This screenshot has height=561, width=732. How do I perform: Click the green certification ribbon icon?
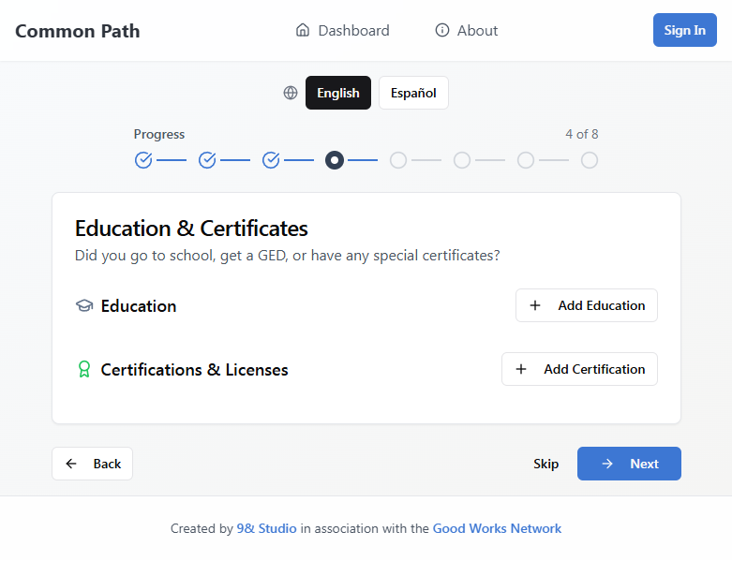click(x=84, y=370)
